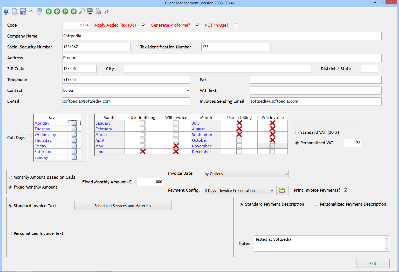The width and height of the screenshot is (399, 272).
Task: Open payment config folder icon button
Action: 282,190
